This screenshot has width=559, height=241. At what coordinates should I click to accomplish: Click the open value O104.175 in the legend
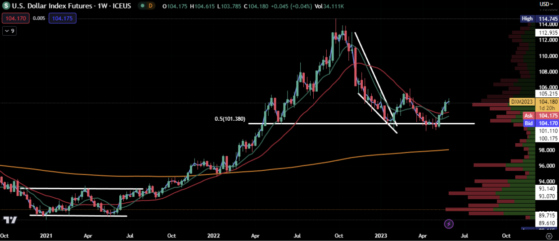click(175, 6)
